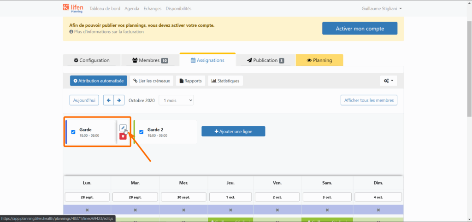This screenshot has width=472, height=222.
Task: Open Disponibilités in top navigation
Action: click(x=178, y=9)
